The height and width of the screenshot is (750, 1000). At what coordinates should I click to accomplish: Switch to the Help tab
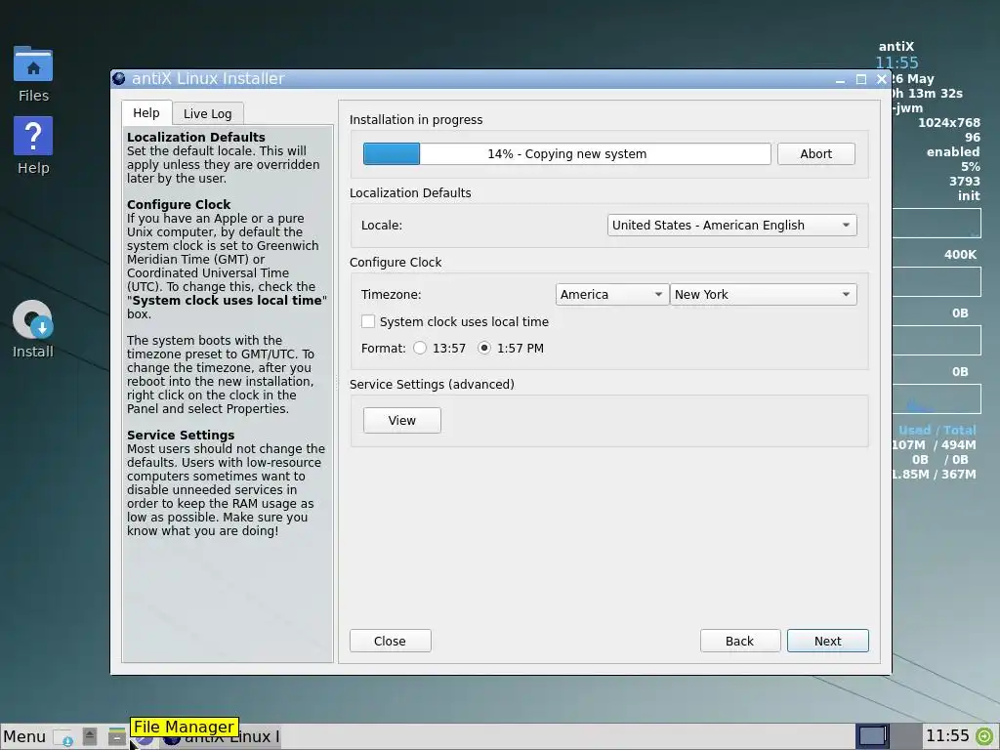click(146, 113)
